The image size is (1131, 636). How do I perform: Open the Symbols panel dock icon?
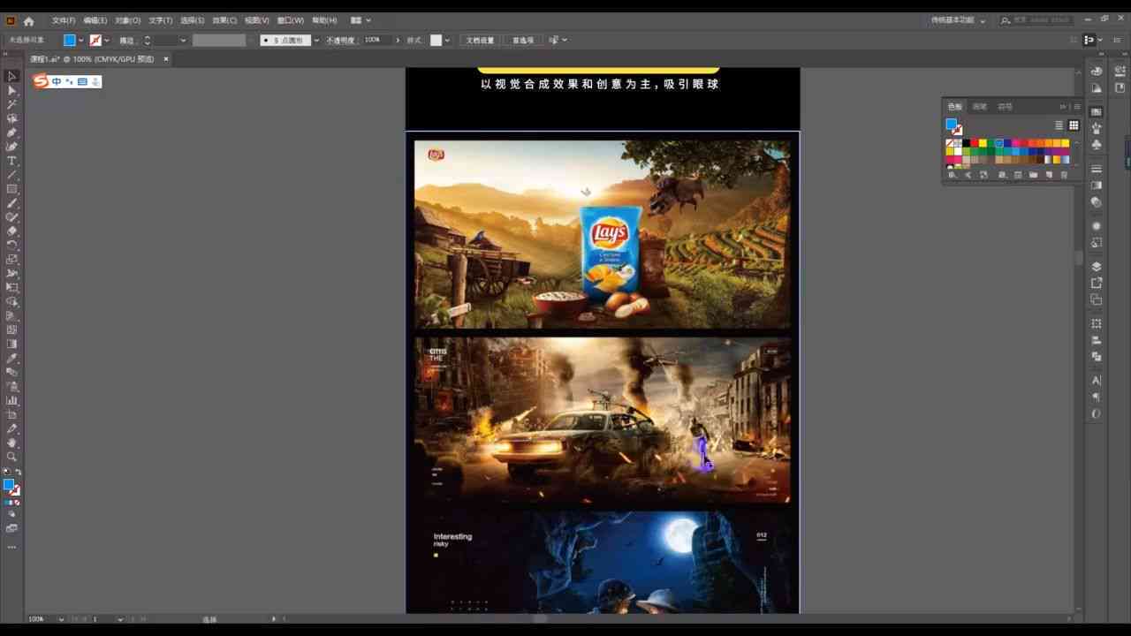1097,144
